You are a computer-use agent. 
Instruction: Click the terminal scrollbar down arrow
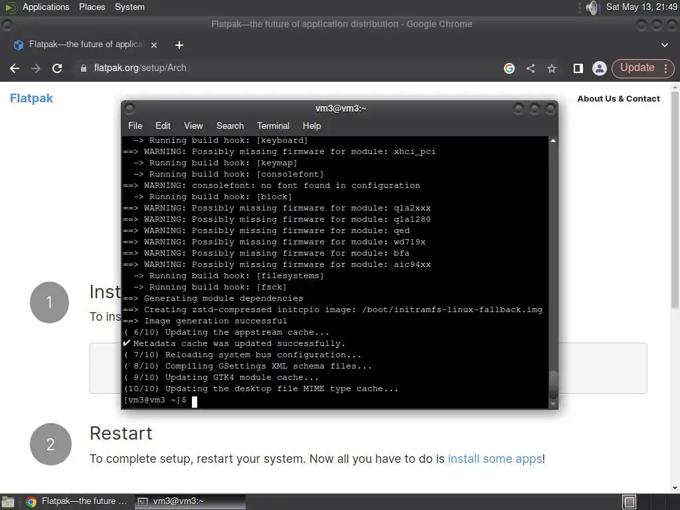pyautogui.click(x=553, y=404)
